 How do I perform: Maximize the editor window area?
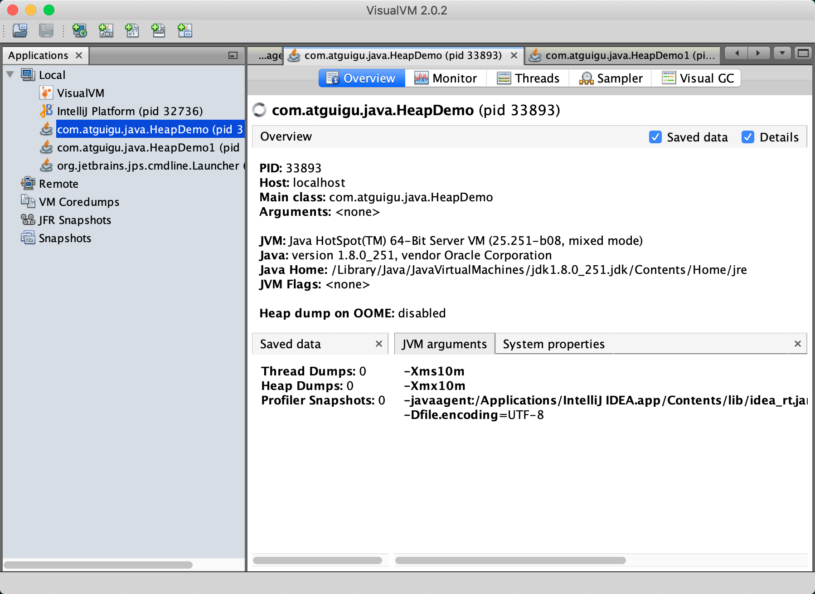pos(803,54)
